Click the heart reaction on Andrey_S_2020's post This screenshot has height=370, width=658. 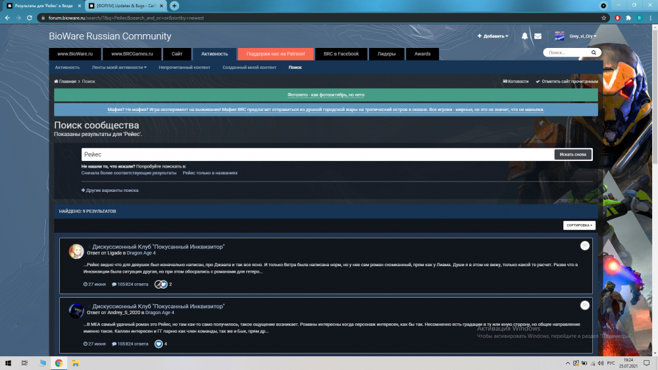(159, 344)
